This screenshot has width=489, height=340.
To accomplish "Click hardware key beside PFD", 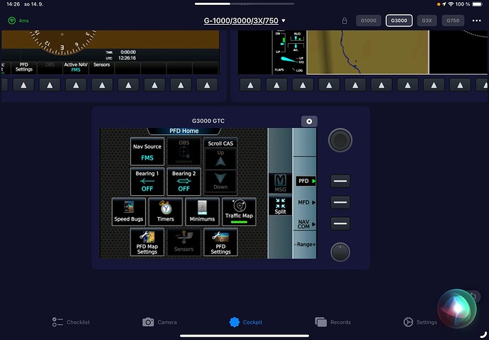I will pyautogui.click(x=340, y=181).
